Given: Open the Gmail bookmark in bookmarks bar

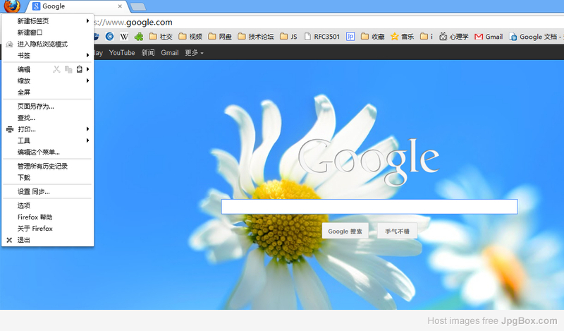Looking at the screenshot, I should click(489, 37).
